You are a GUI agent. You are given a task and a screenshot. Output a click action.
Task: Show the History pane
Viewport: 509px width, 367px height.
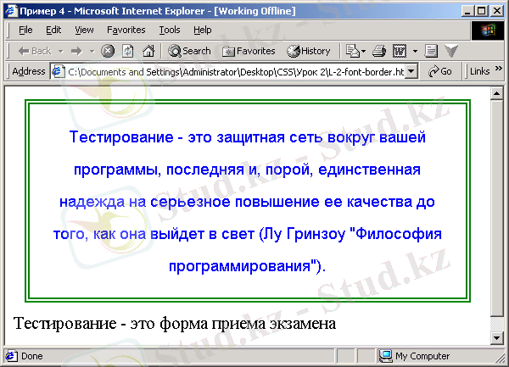point(309,51)
